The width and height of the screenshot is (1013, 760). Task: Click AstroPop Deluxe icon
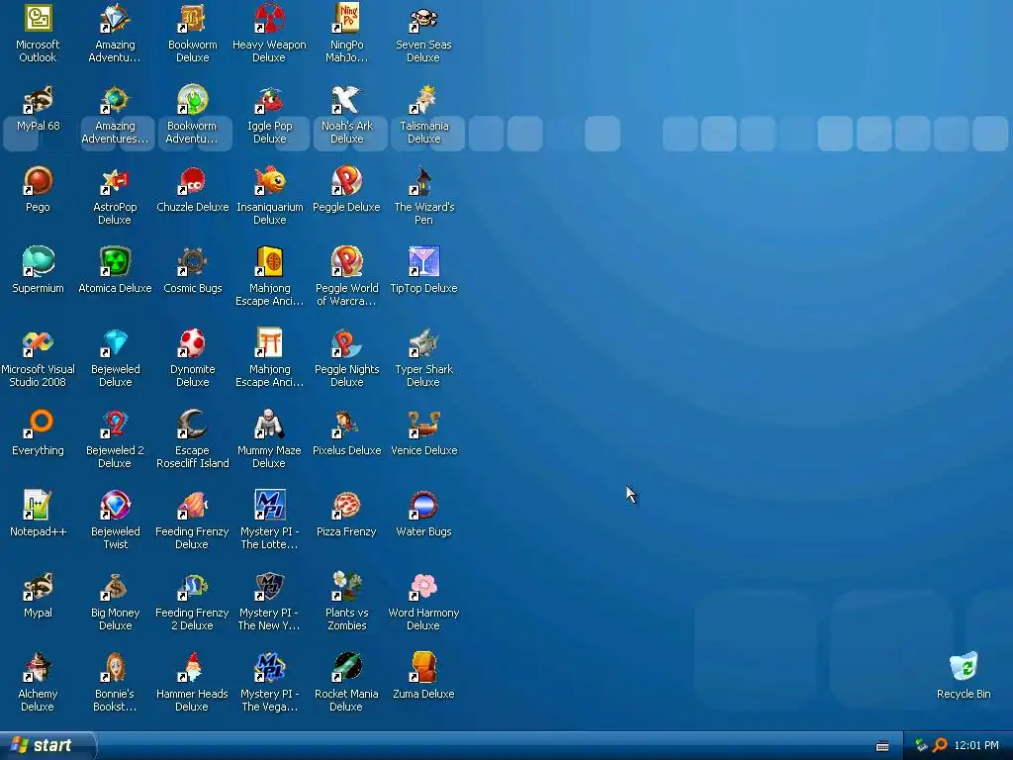115,180
